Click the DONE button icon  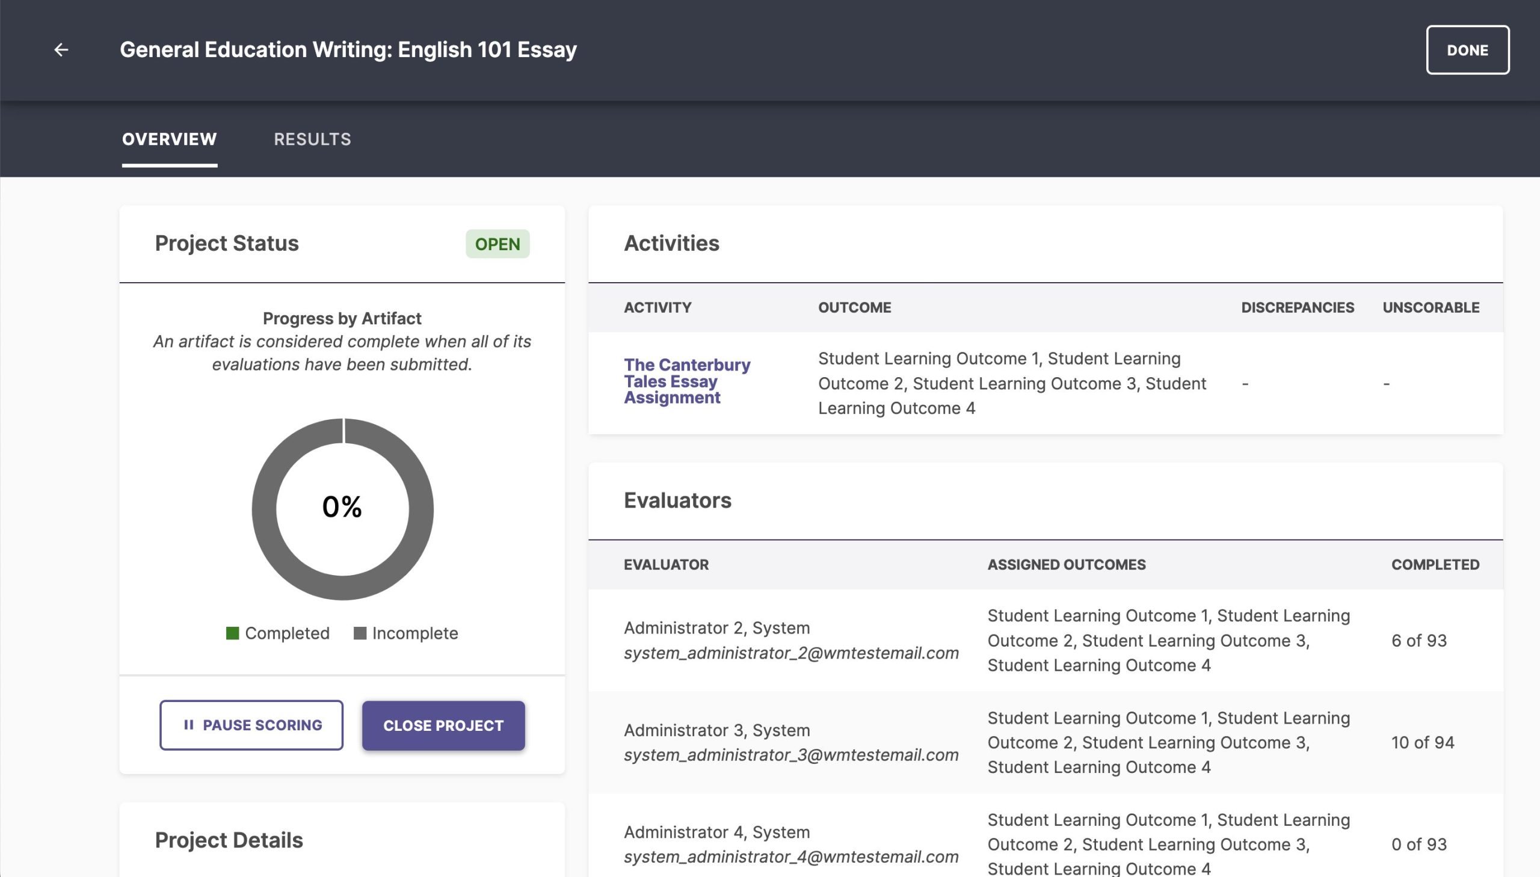[x=1468, y=49]
